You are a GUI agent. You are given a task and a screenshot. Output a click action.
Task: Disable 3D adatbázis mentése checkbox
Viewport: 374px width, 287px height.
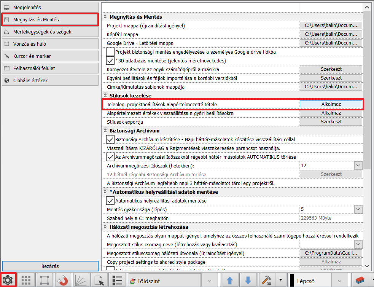(110, 61)
